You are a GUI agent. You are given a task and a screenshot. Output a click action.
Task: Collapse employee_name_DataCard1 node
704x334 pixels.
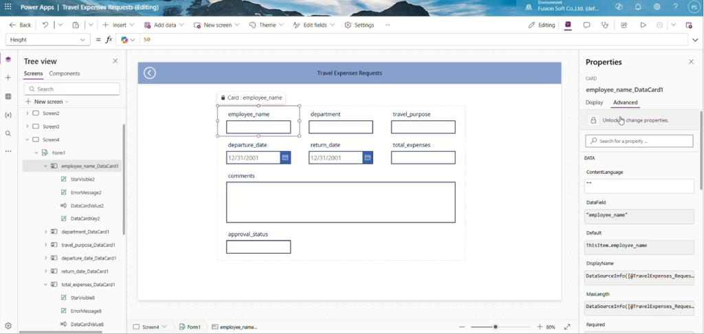(x=45, y=166)
